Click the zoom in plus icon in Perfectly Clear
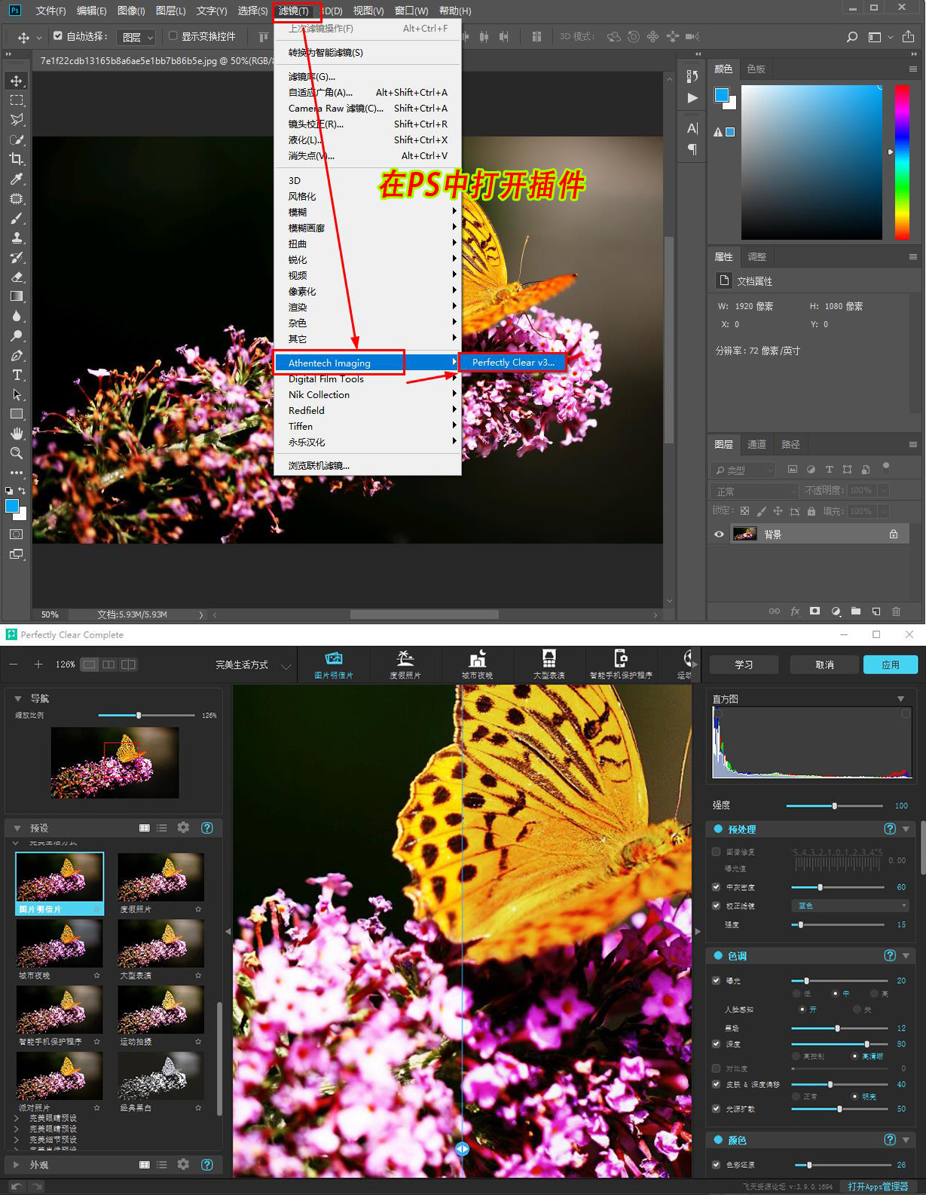The image size is (926, 1195). click(38, 664)
